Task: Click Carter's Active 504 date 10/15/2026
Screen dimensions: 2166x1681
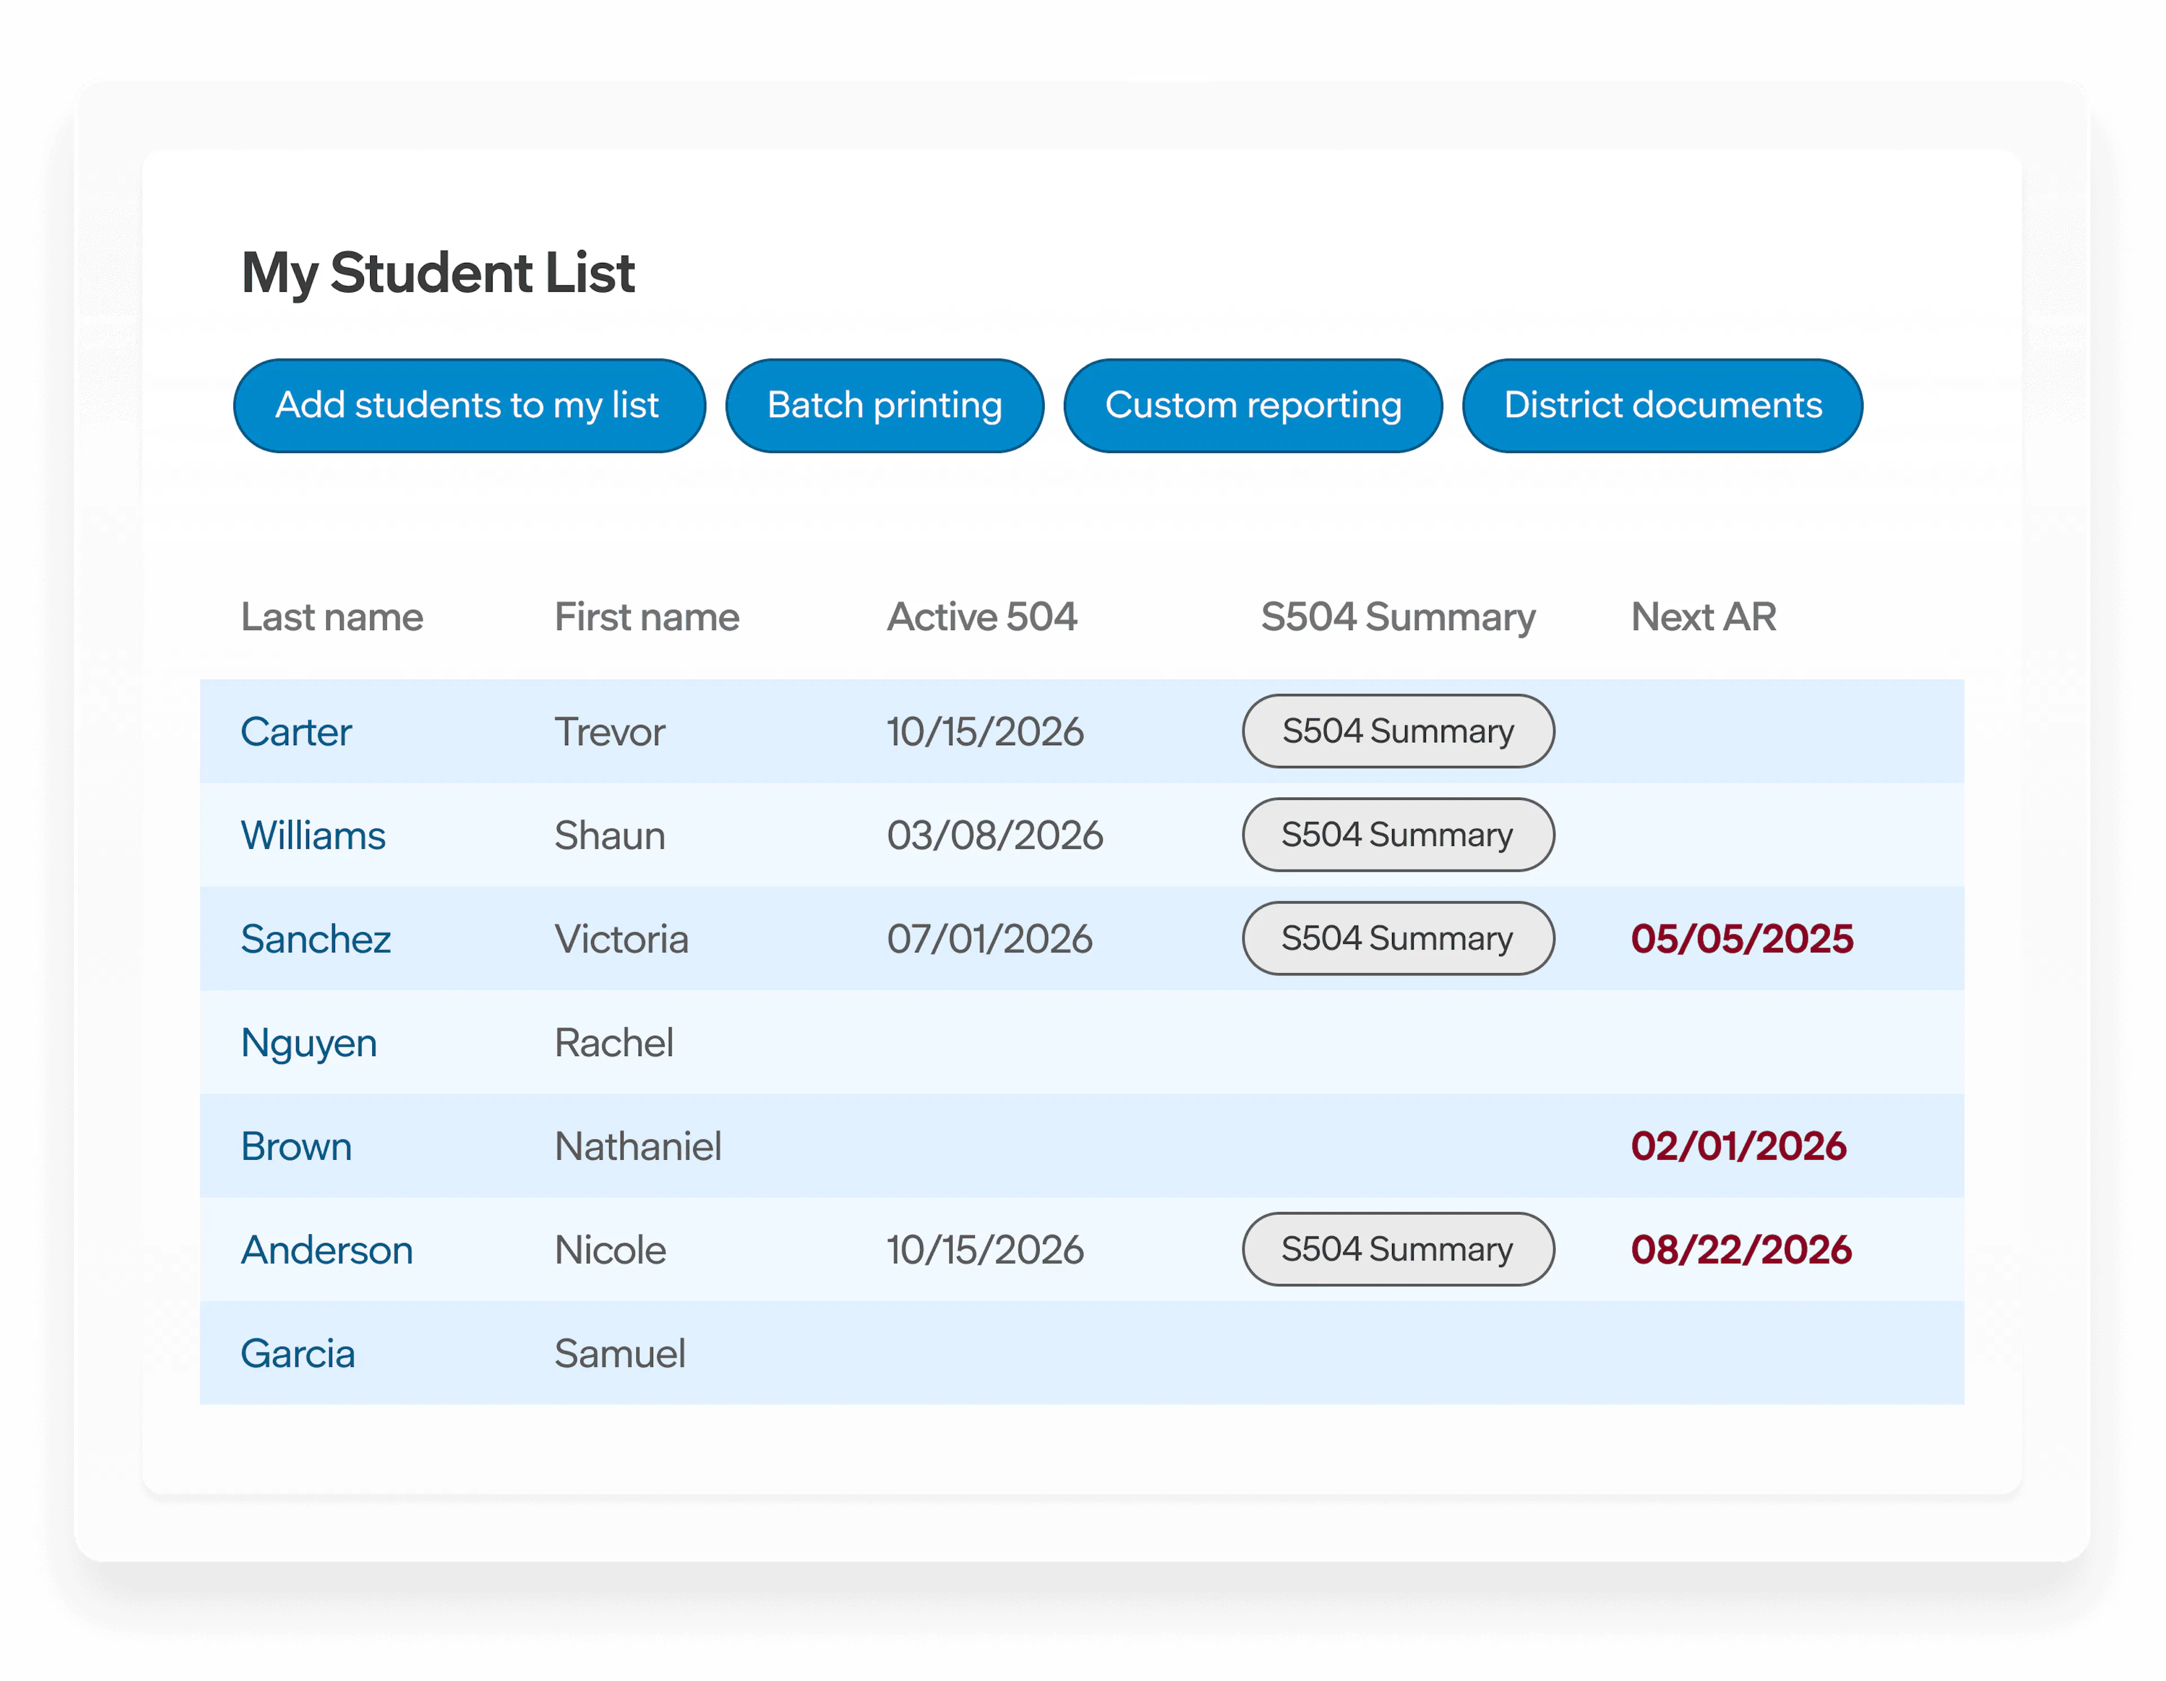Action: click(x=985, y=732)
